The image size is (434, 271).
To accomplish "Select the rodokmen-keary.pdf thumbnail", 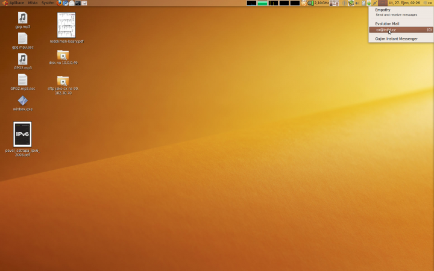I will tap(66, 25).
